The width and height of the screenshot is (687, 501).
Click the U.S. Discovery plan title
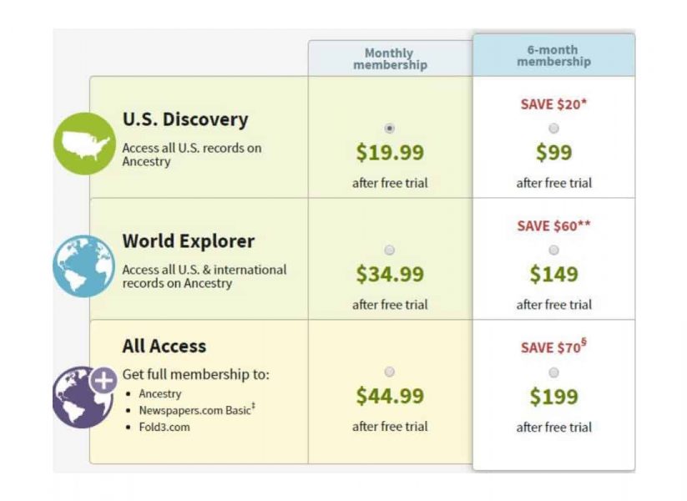click(185, 119)
